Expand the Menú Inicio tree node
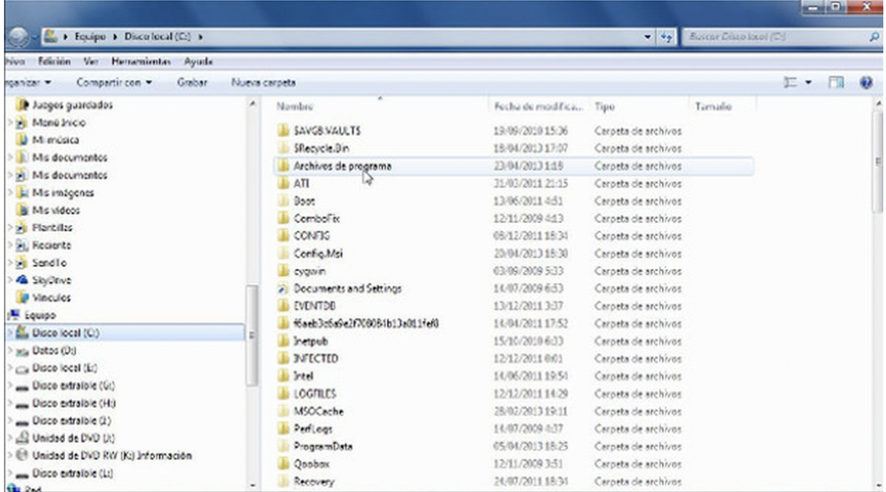The width and height of the screenshot is (886, 492). [9, 122]
